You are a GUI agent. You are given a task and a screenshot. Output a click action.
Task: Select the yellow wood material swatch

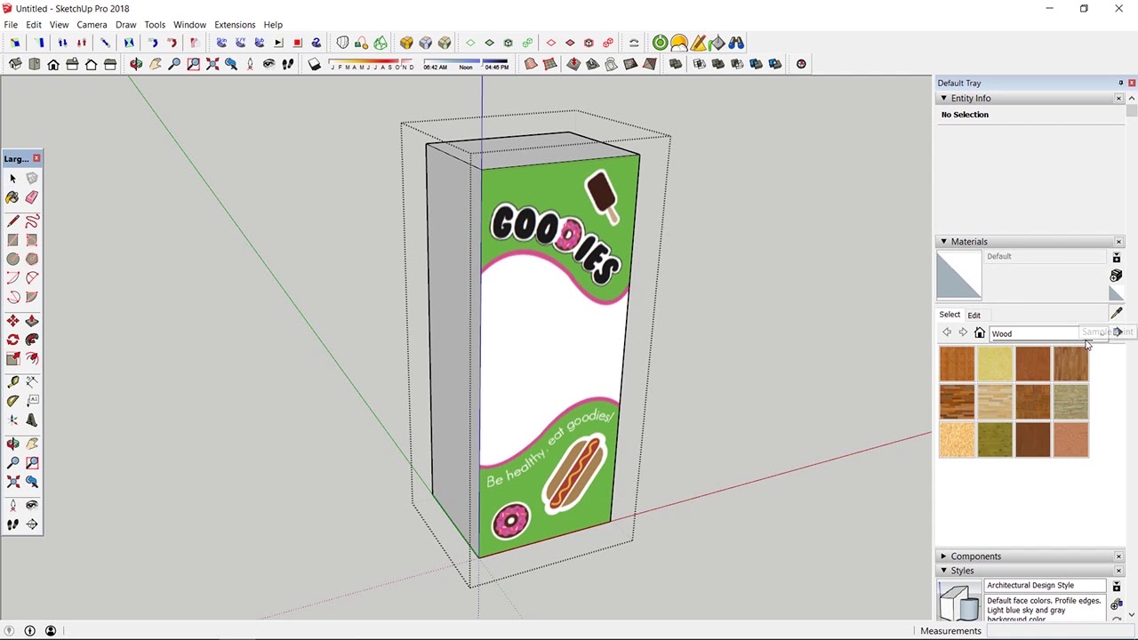tap(995, 364)
